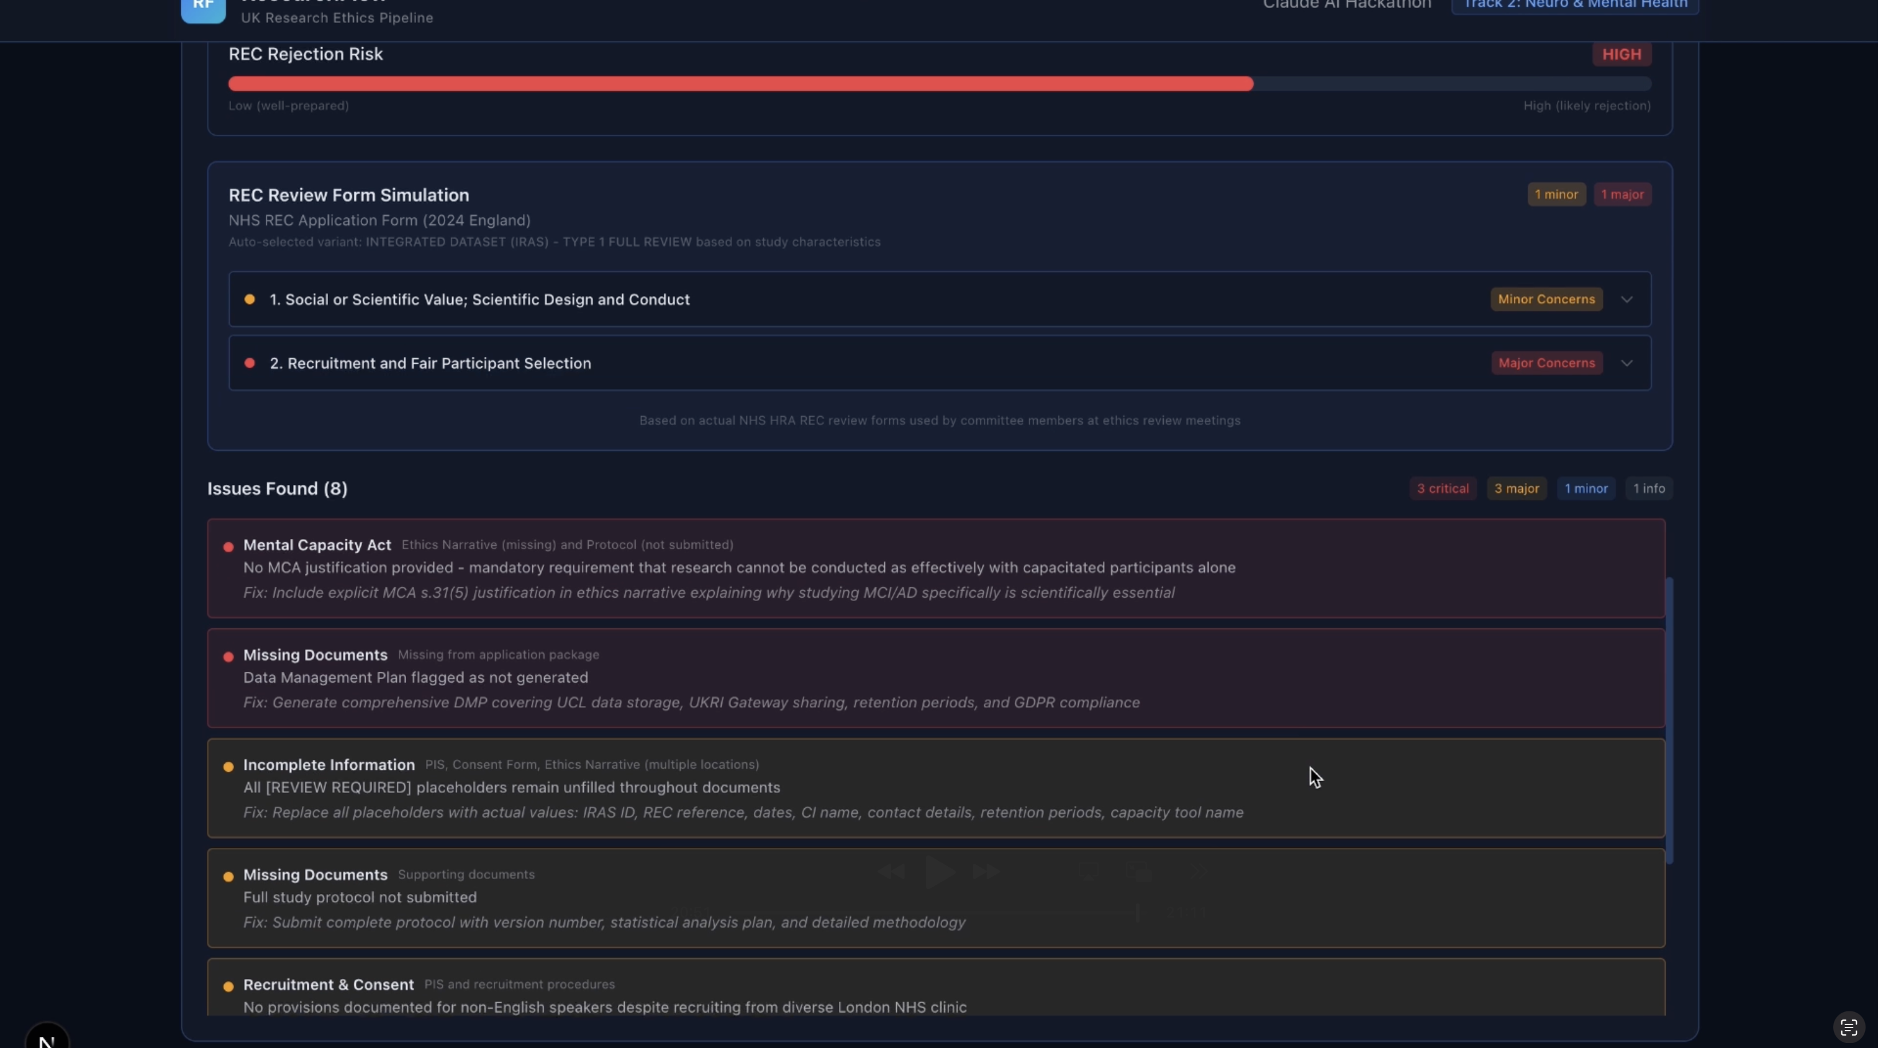
Task: Expand Social or Scientific Value section chevron
Action: (1626, 299)
